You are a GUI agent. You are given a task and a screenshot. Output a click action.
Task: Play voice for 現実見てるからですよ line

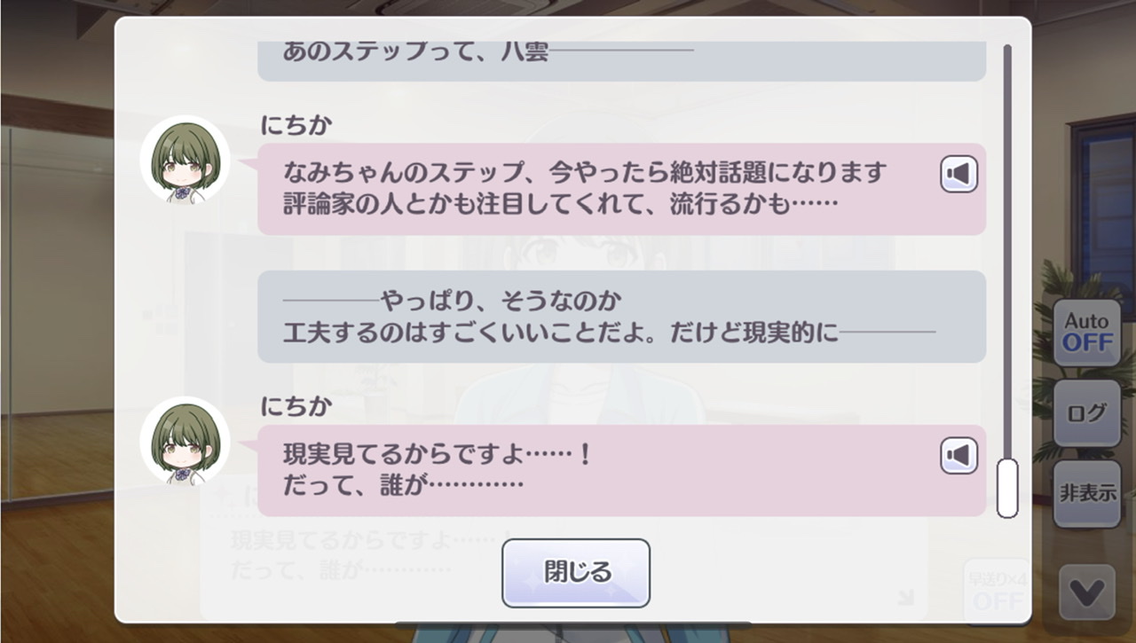[x=958, y=456]
